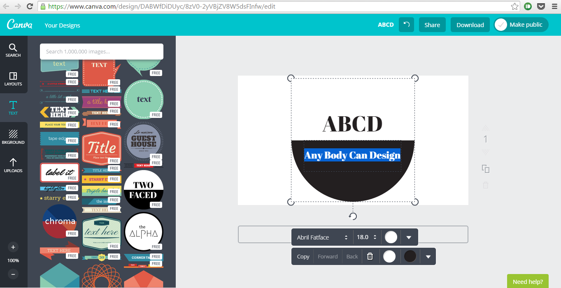561x288 pixels.
Task: Open the Search panel in sidebar
Action: tap(13, 50)
